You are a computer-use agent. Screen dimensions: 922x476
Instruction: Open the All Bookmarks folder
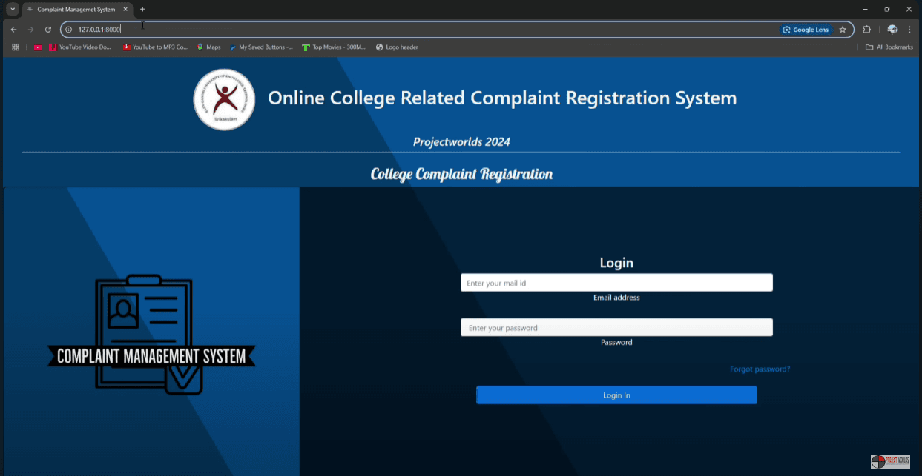tap(889, 47)
